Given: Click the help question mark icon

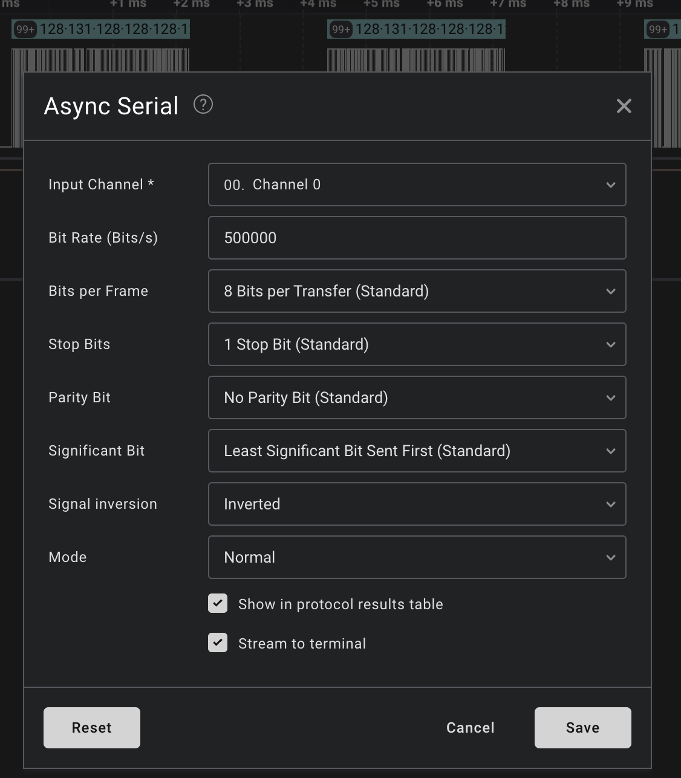Looking at the screenshot, I should (203, 105).
